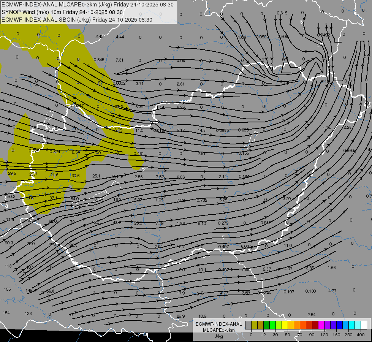Pick the lime yellow-green legend swatch
Viewport: 372px width, 342px height.
coord(279,325)
